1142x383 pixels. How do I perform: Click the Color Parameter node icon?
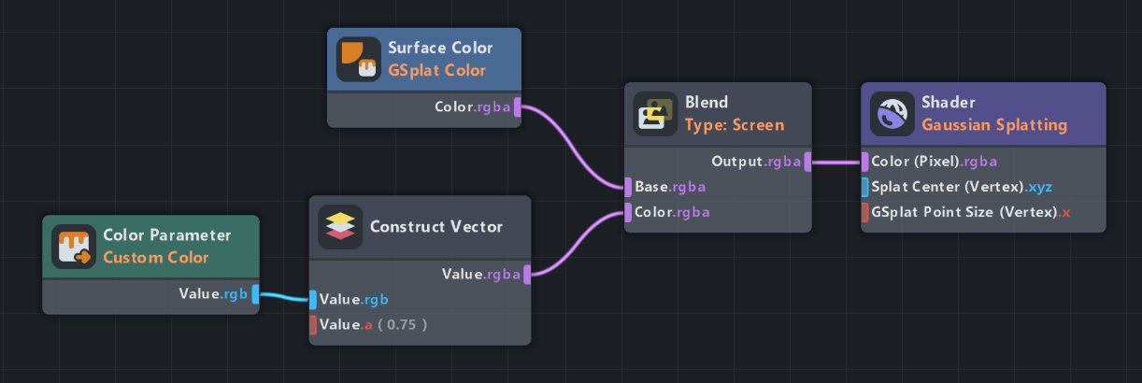pos(74,247)
